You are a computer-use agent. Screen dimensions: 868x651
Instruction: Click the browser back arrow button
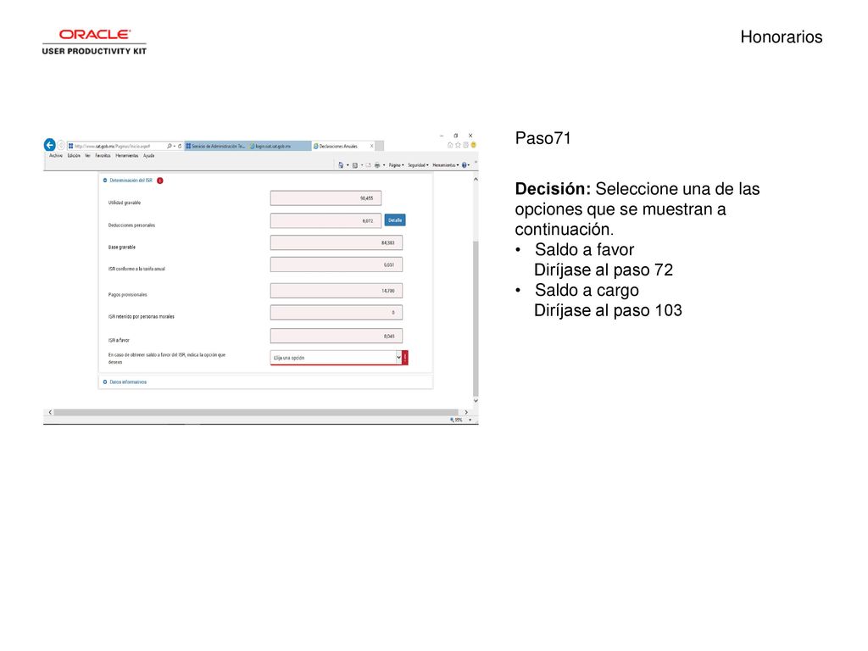point(49,145)
